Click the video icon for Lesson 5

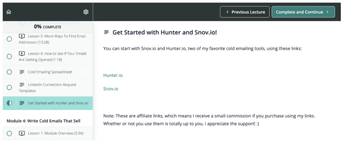[22, 36]
